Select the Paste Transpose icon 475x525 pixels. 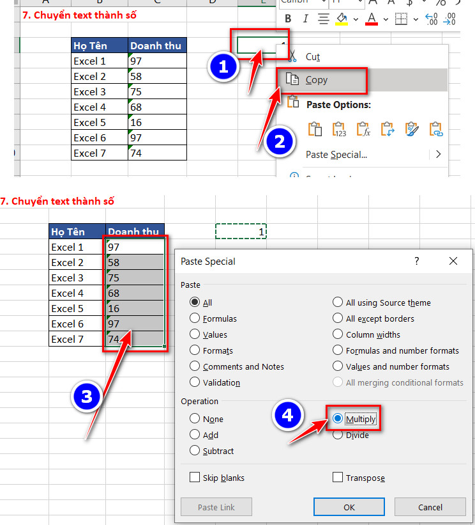(388, 130)
